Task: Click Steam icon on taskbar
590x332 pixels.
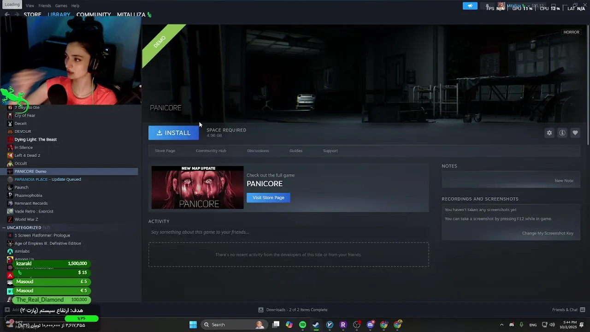Action: [316, 325]
